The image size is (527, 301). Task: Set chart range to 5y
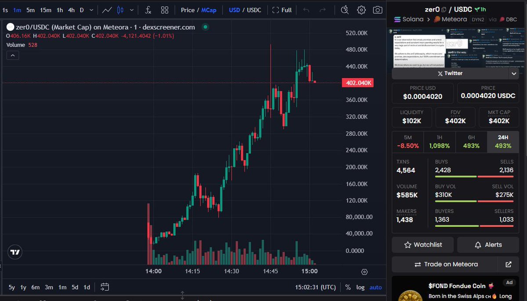point(12,287)
